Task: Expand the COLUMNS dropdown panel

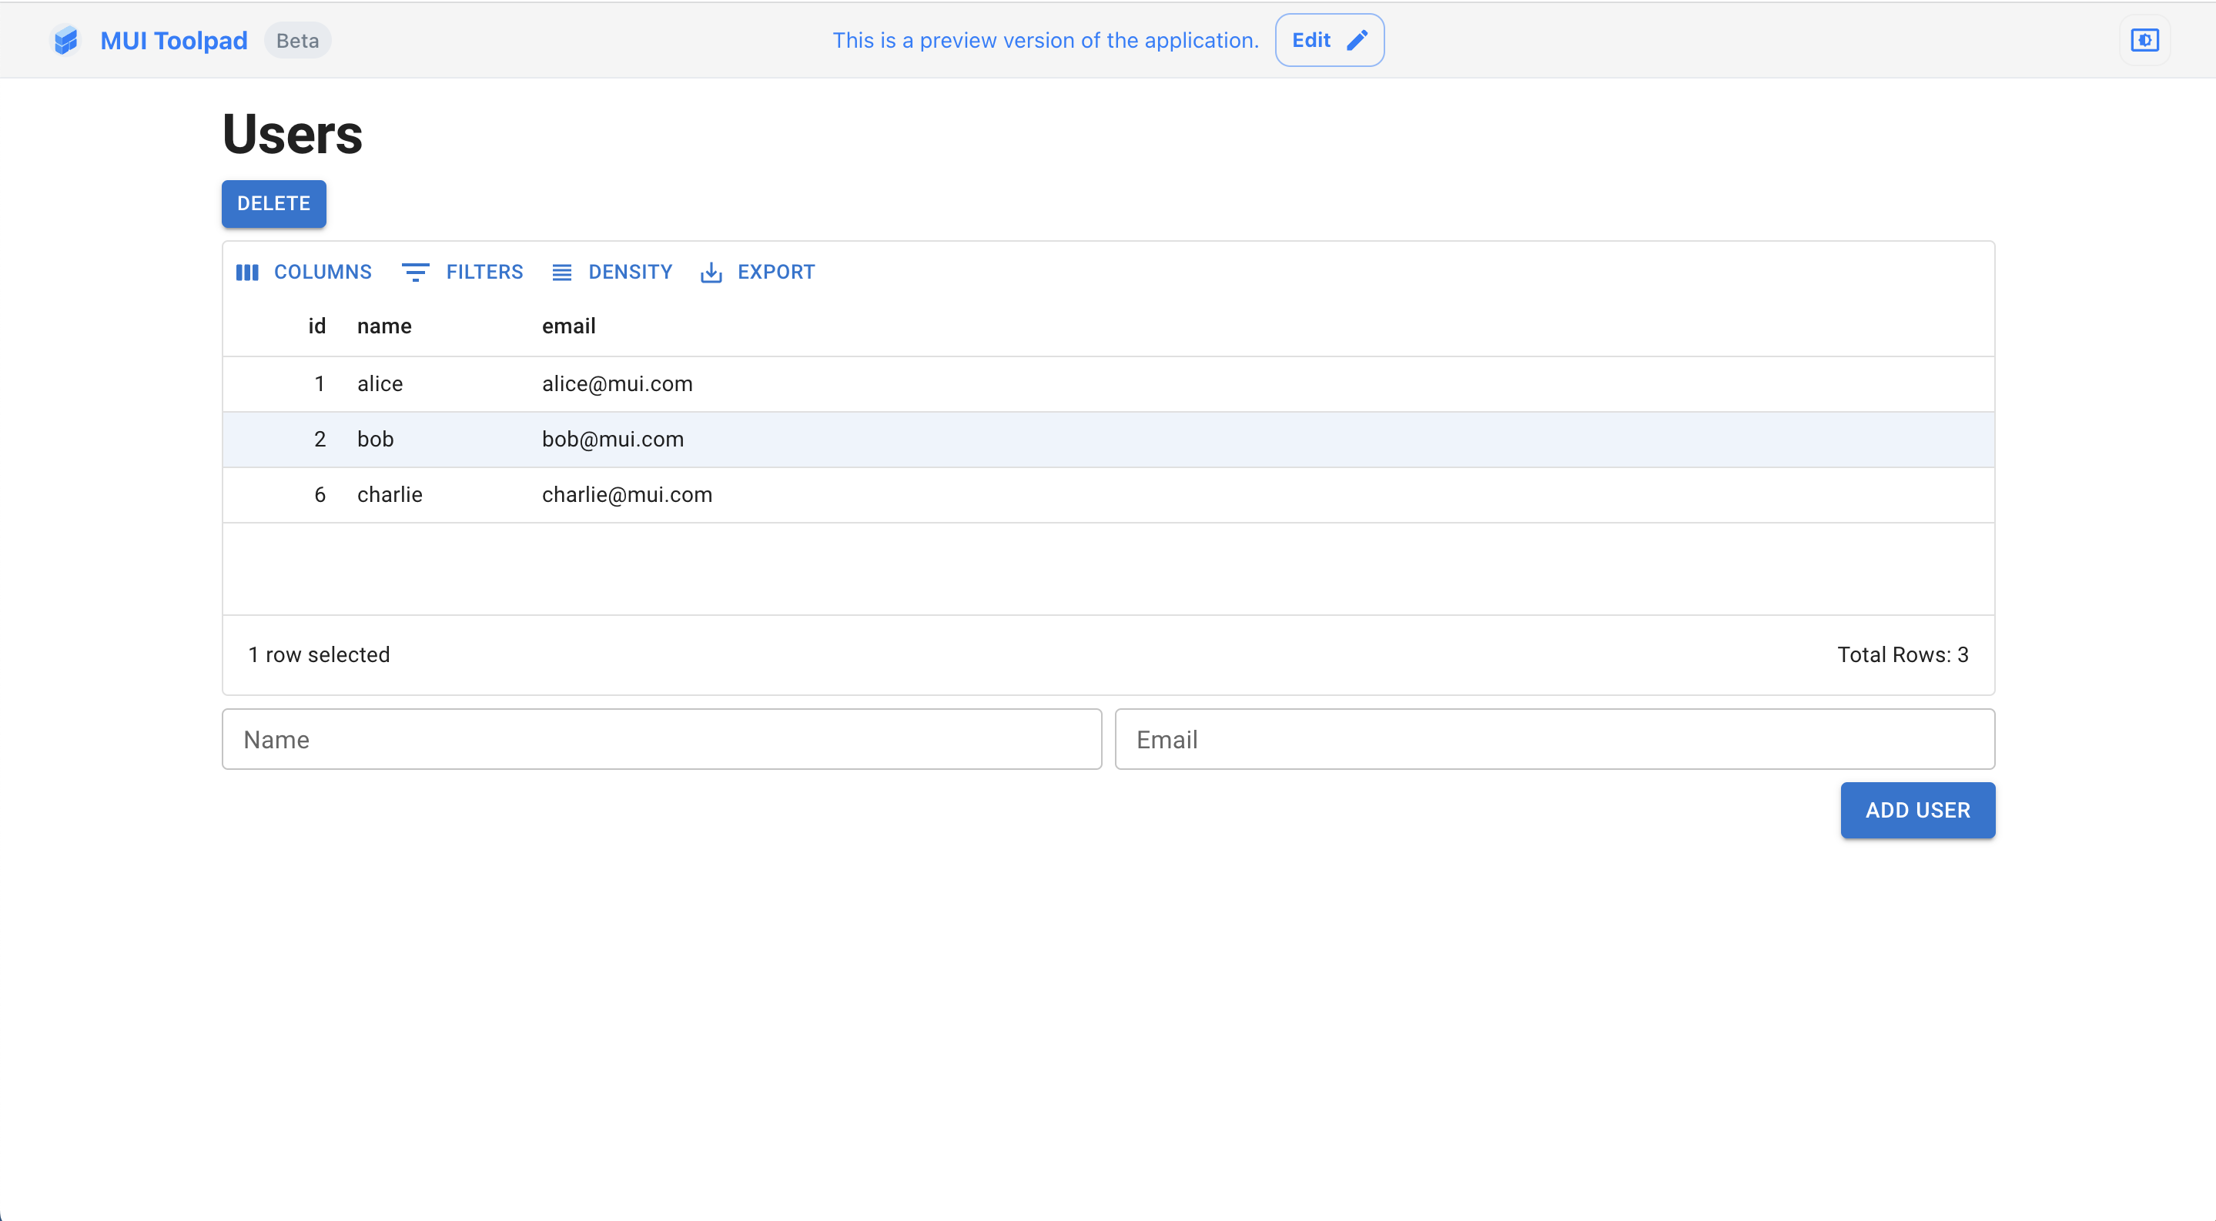Action: pos(302,273)
